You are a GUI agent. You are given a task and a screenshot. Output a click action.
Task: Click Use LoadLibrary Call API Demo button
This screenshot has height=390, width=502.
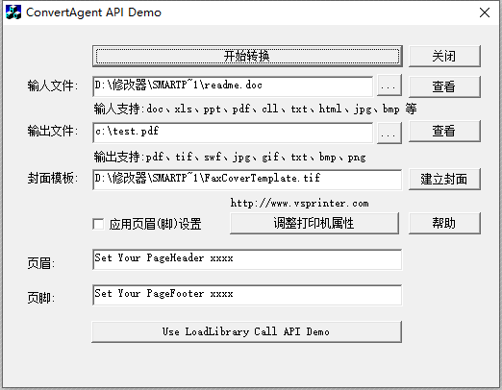point(246,331)
